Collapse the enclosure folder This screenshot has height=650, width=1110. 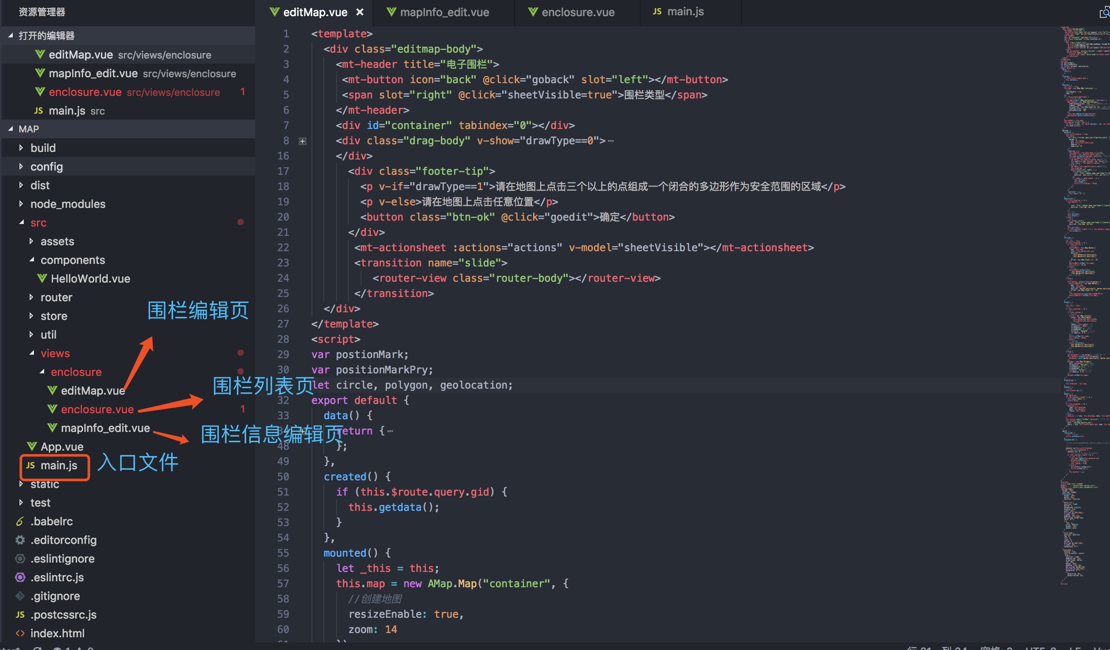point(41,372)
